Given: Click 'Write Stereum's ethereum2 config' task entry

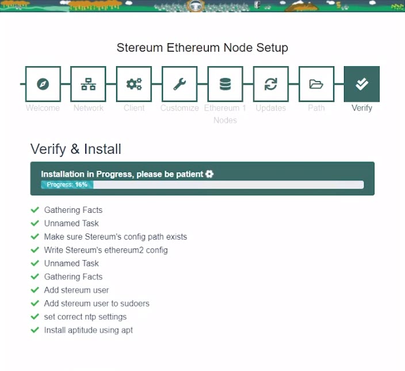Looking at the screenshot, I should pyautogui.click(x=106, y=250).
